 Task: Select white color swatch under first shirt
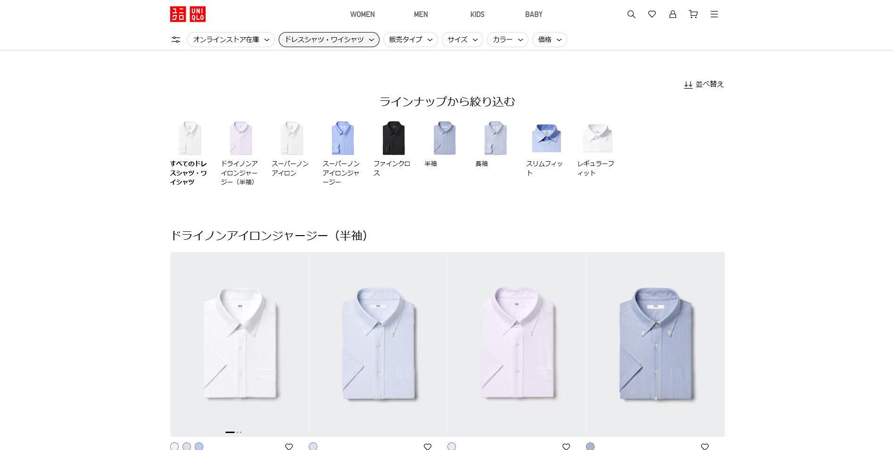(x=174, y=446)
